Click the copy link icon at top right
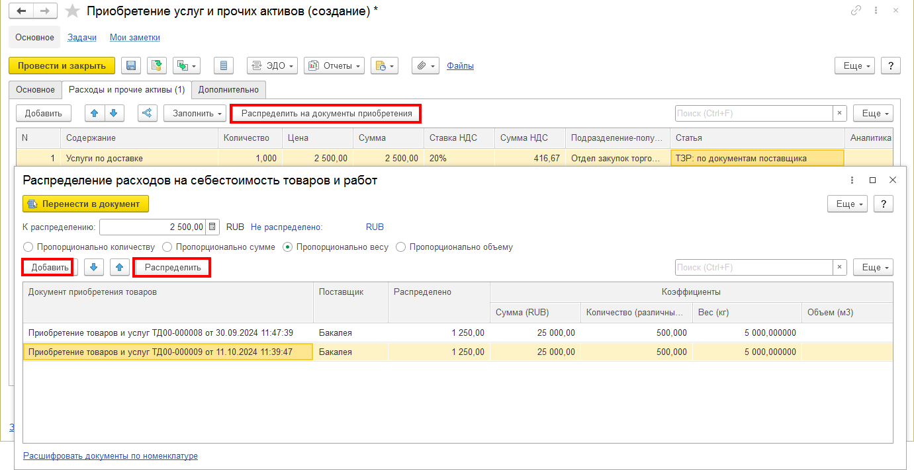 tap(856, 11)
